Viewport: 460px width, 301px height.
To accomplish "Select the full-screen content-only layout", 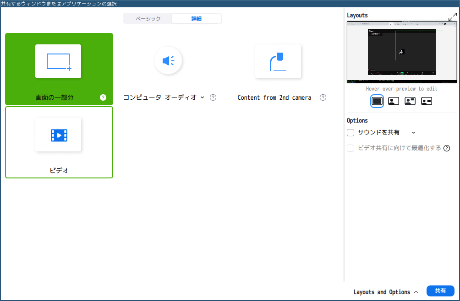I will pyautogui.click(x=377, y=102).
